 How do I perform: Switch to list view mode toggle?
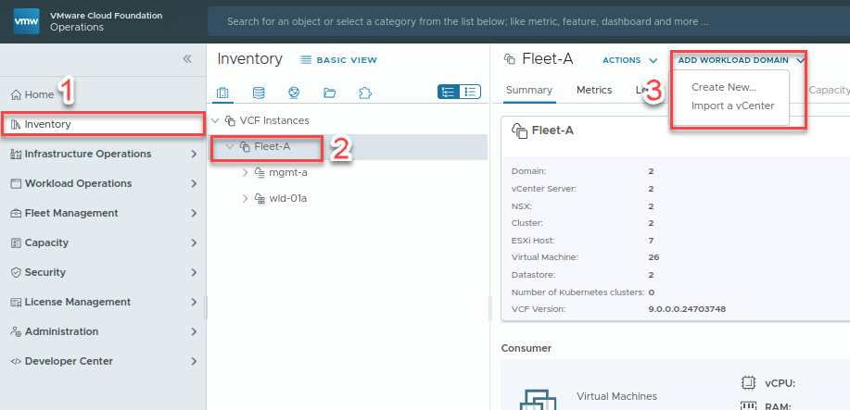tap(471, 92)
